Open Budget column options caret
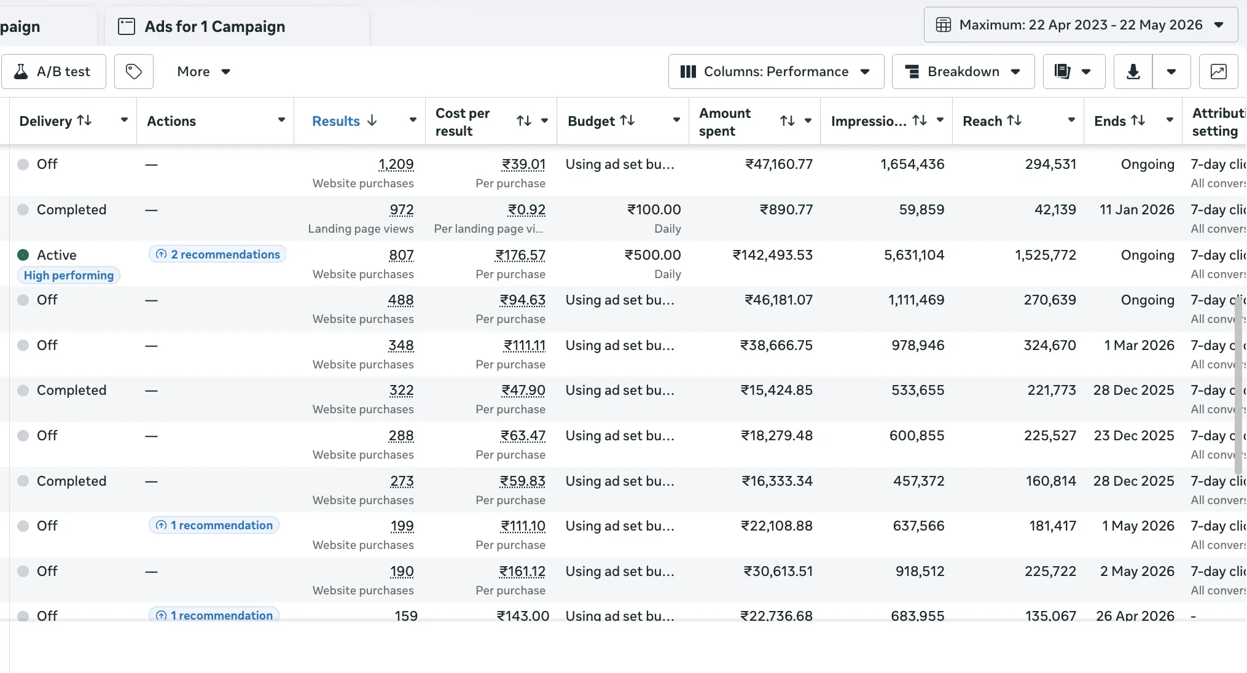This screenshot has height=673, width=1247. click(x=676, y=120)
